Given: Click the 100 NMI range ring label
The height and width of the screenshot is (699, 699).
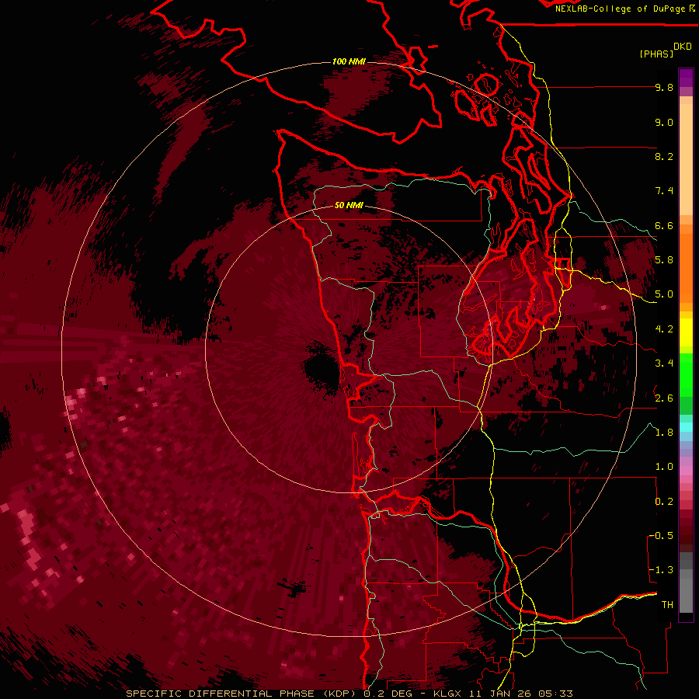Looking at the screenshot, I should point(349,61).
